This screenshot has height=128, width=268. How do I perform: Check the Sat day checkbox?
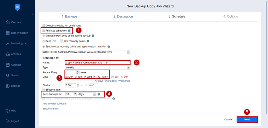click(x=113, y=77)
